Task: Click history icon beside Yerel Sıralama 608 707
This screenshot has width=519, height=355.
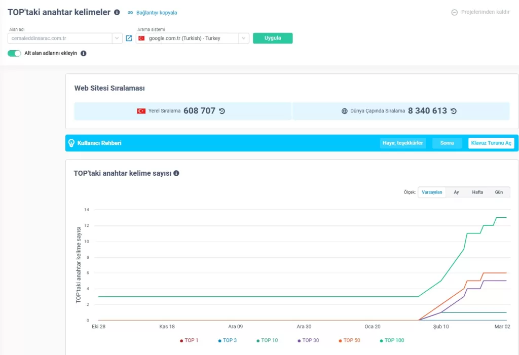Action: 222,111
